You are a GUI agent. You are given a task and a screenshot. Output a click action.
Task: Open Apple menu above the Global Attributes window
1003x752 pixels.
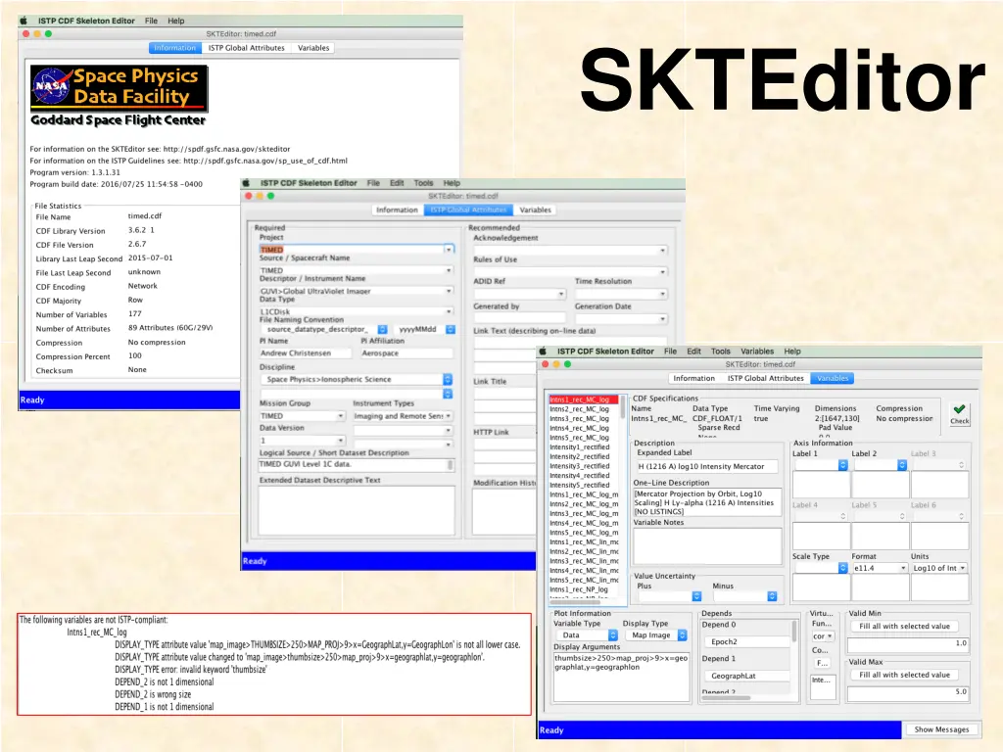(246, 183)
